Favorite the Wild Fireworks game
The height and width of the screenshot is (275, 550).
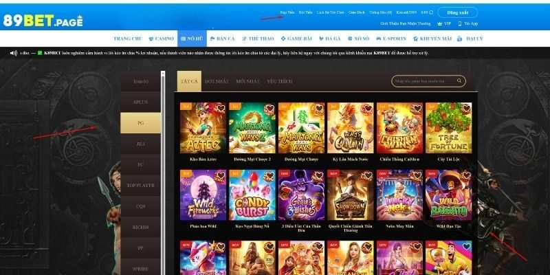point(220,176)
